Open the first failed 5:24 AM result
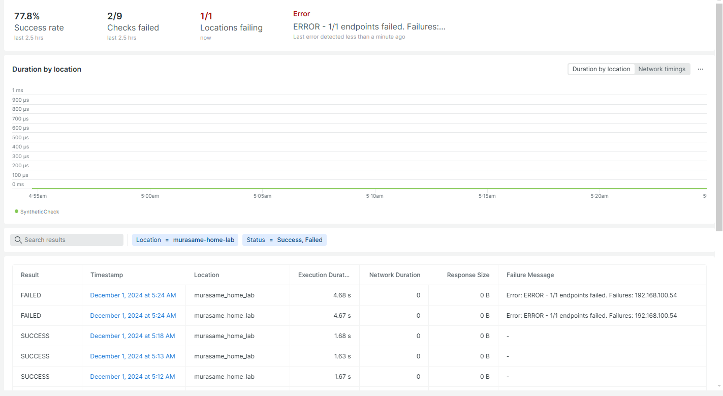The width and height of the screenshot is (723, 396). (133, 295)
